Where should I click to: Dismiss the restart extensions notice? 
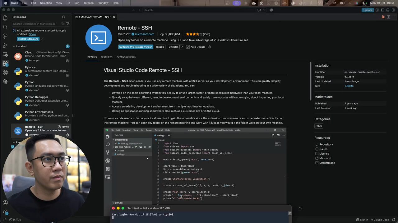click(42, 39)
